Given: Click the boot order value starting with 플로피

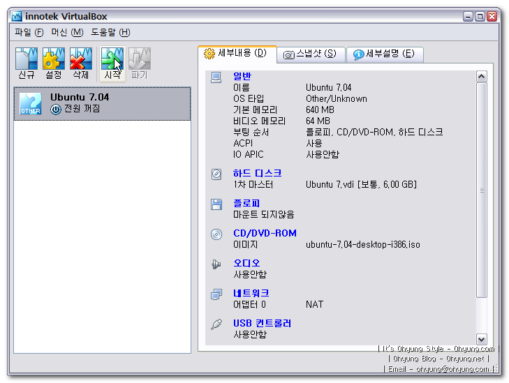Looking at the screenshot, I should [374, 133].
